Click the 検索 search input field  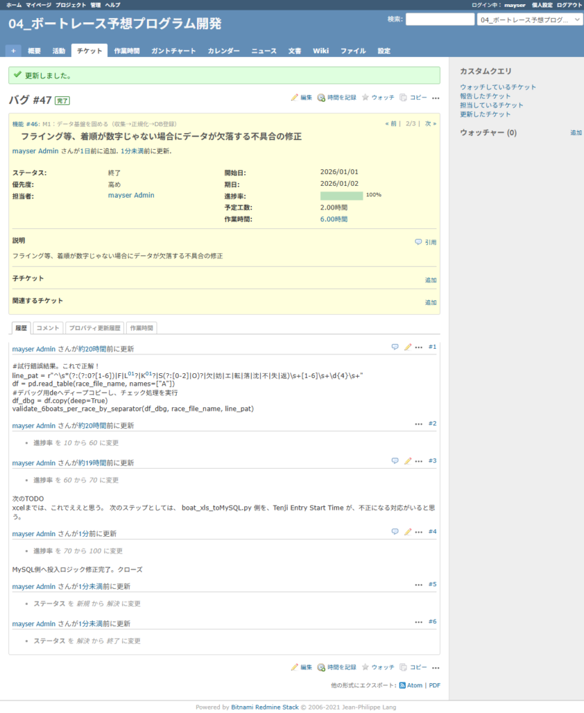[439, 19]
